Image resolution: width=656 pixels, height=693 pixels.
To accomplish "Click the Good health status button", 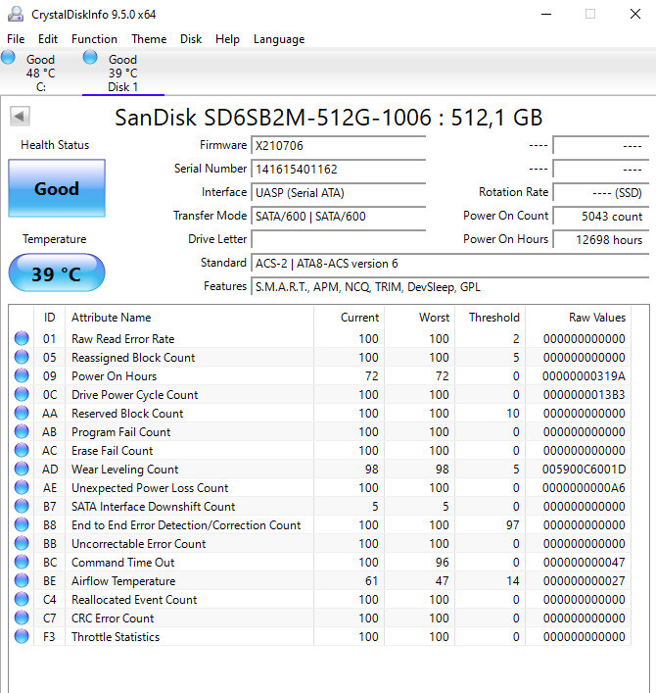I will (x=57, y=188).
